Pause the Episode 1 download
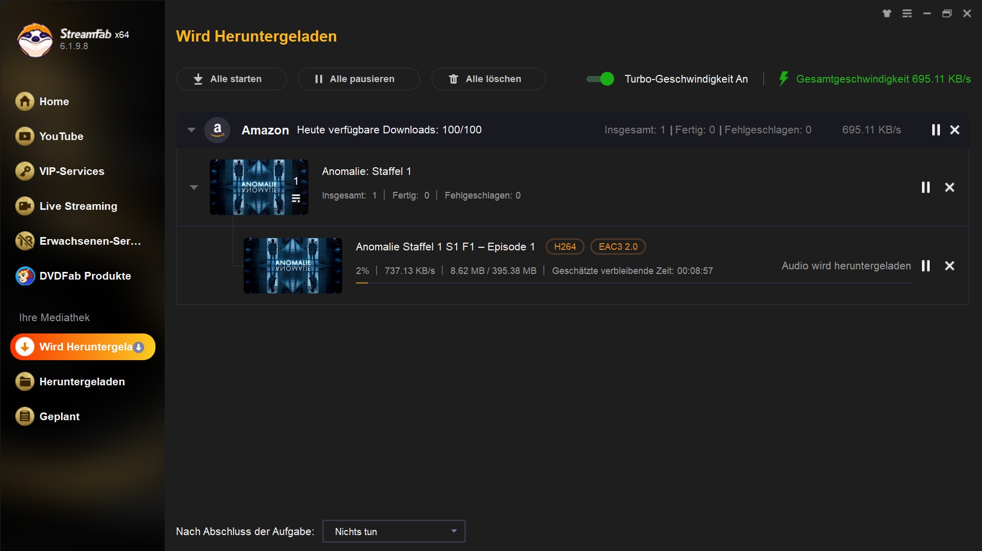The height and width of the screenshot is (551, 982). click(x=926, y=266)
